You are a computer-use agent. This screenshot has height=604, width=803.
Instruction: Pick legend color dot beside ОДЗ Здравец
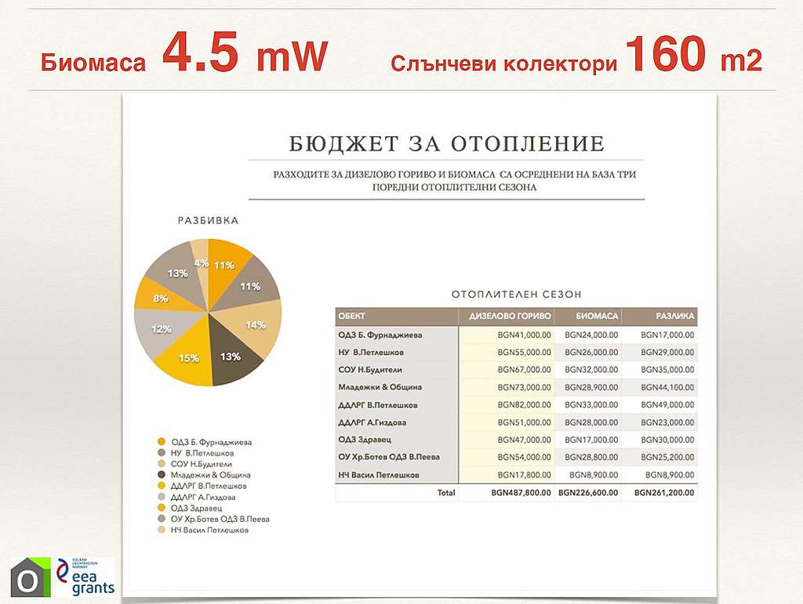[x=162, y=508]
